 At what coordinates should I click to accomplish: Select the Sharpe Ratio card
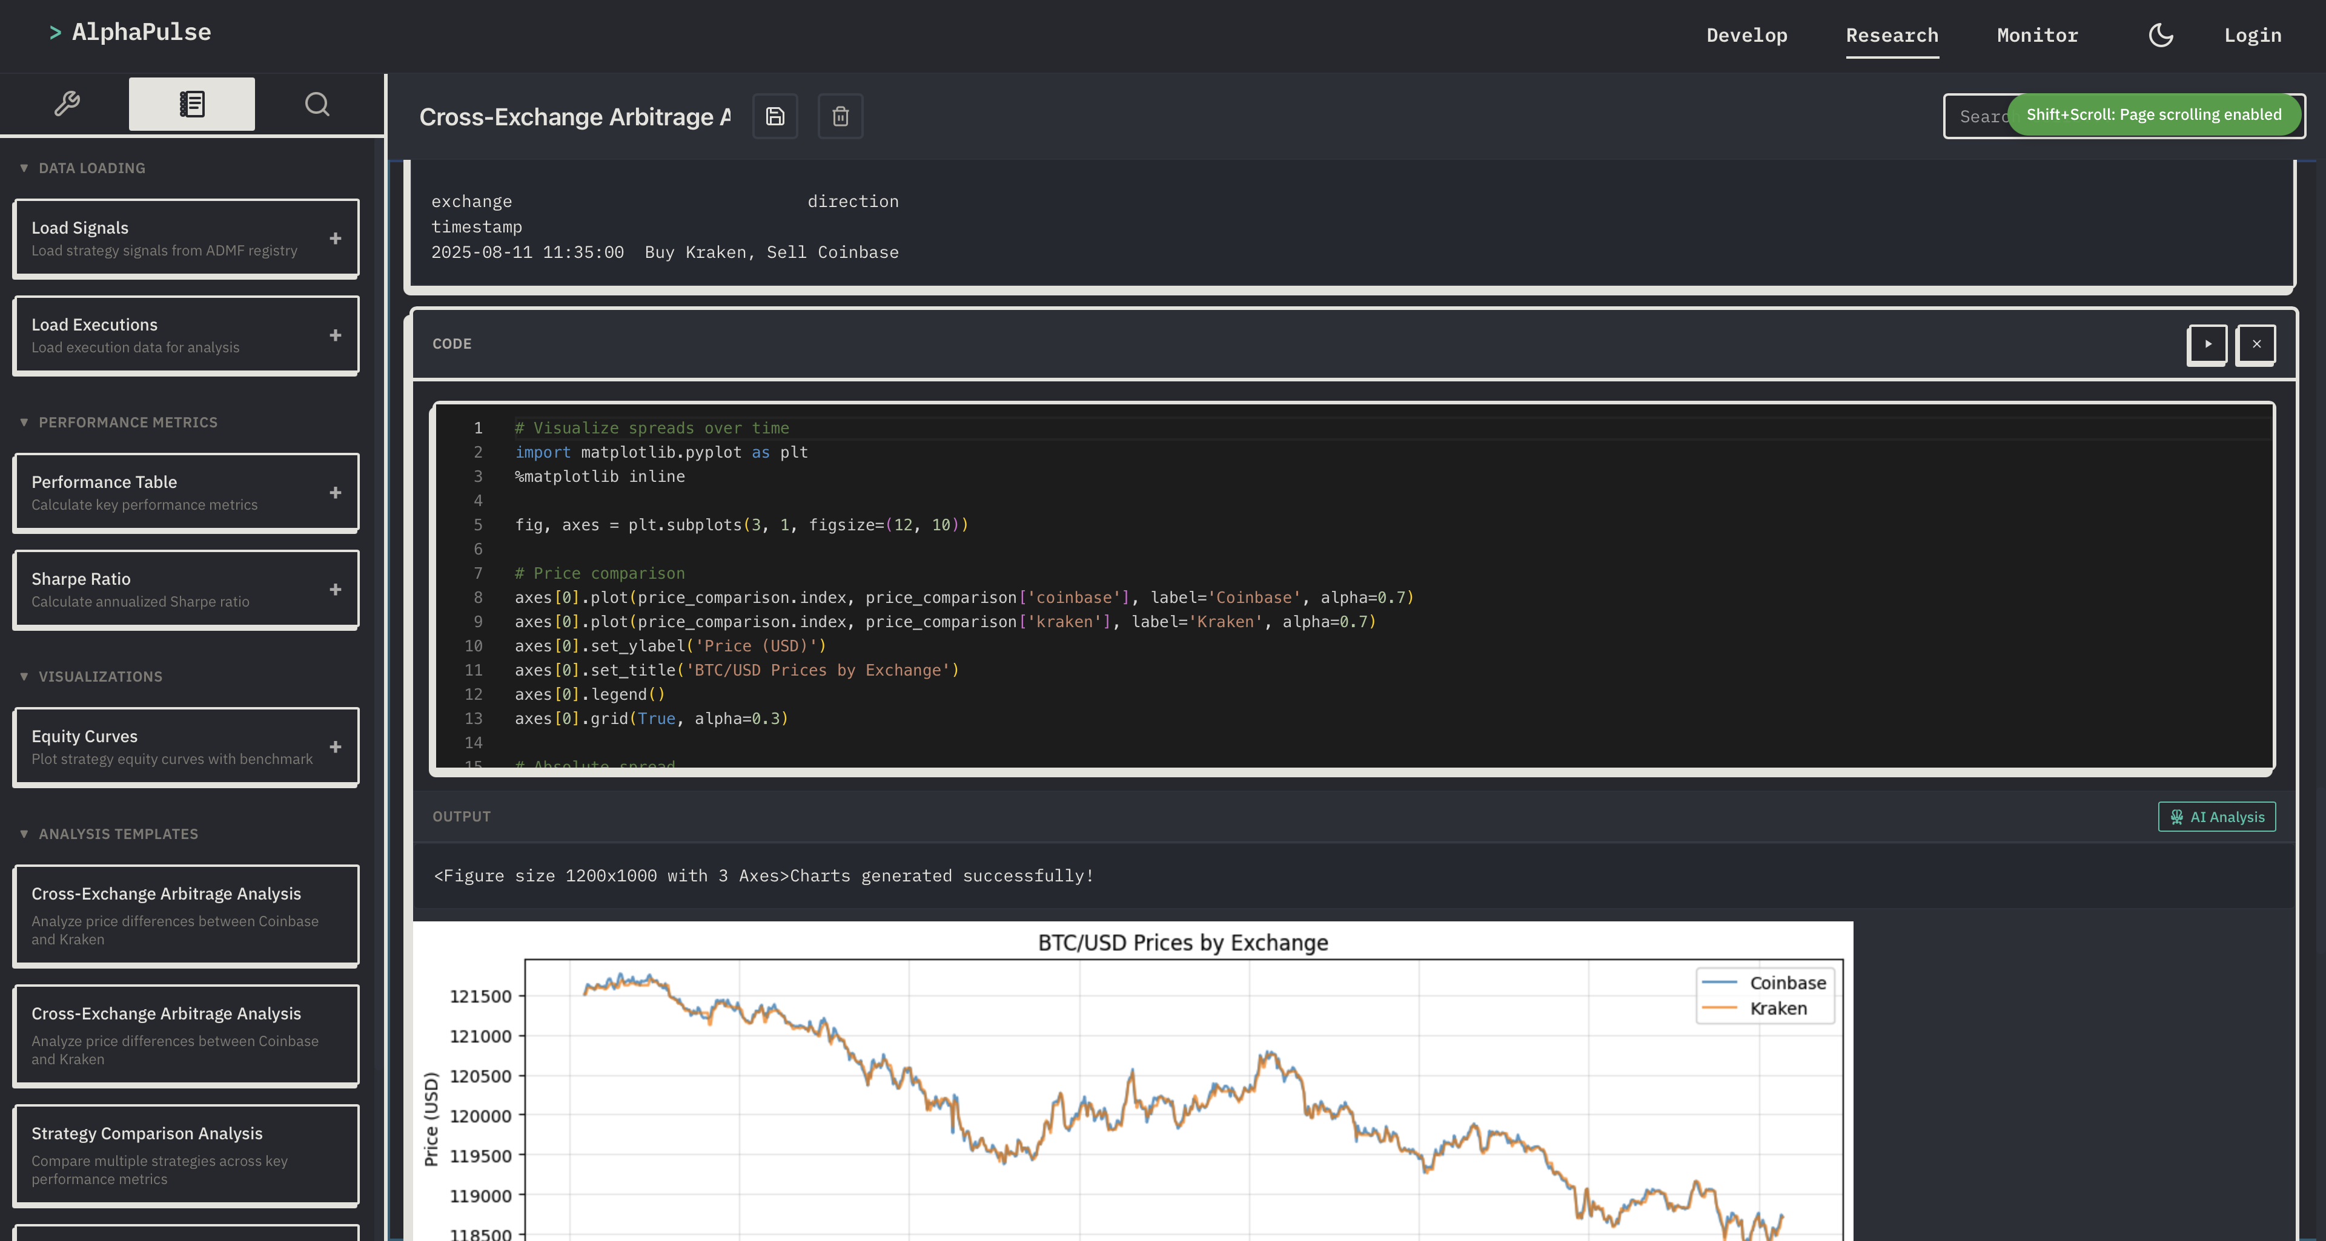(x=185, y=590)
